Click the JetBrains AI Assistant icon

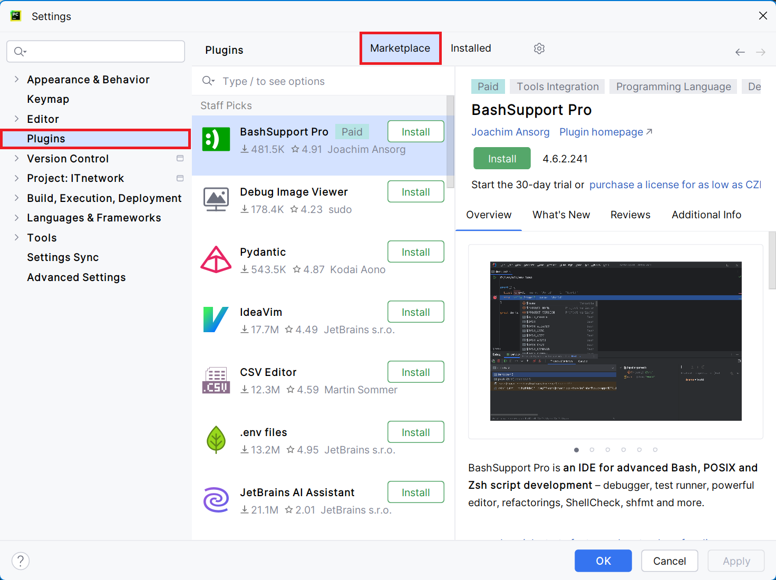pos(216,500)
